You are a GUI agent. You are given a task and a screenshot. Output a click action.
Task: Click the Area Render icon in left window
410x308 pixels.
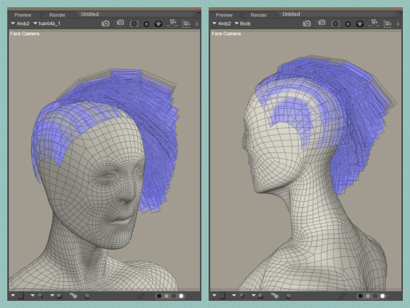click(119, 24)
